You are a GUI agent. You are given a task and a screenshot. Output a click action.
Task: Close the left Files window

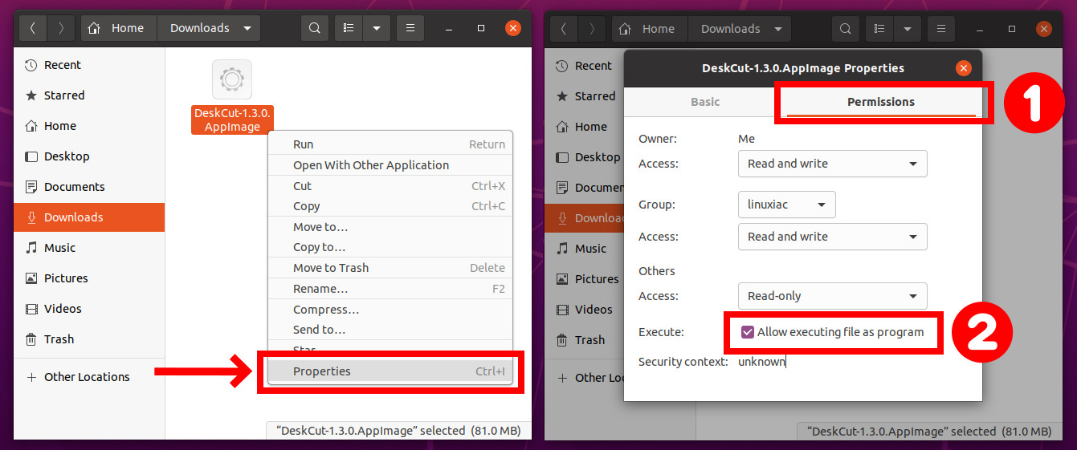click(513, 28)
